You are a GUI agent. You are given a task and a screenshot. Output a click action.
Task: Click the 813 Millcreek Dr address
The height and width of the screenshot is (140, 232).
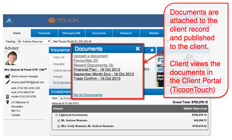coord(20,102)
